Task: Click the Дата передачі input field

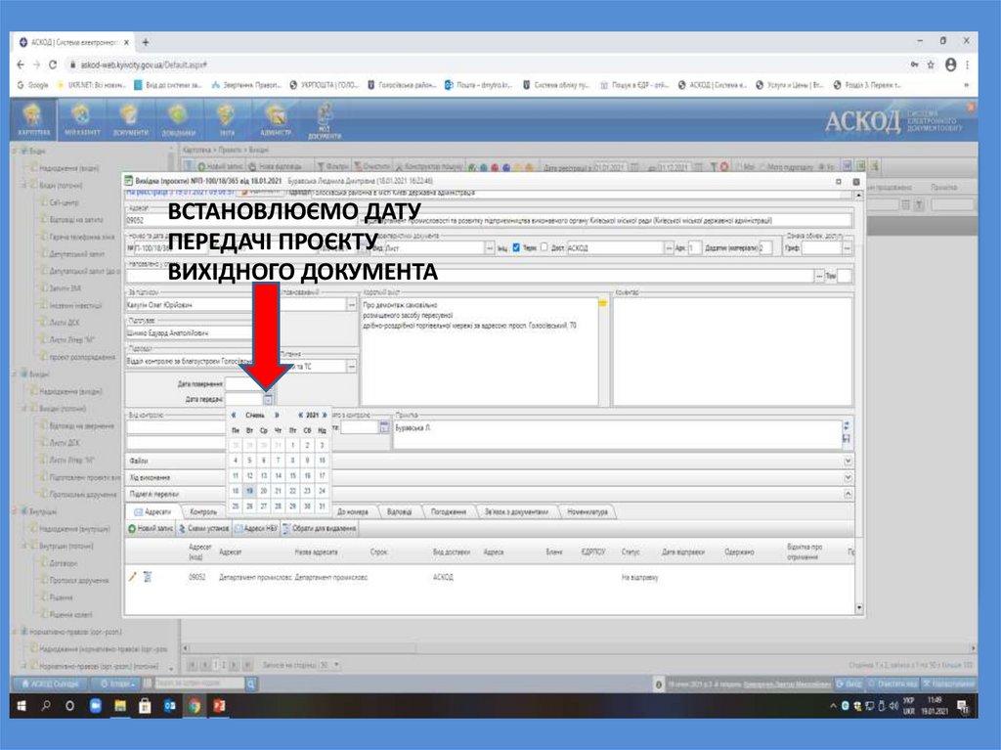Action: 243,399
